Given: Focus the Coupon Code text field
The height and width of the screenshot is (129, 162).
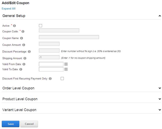Looking at the screenshot, I should tap(59, 31).
